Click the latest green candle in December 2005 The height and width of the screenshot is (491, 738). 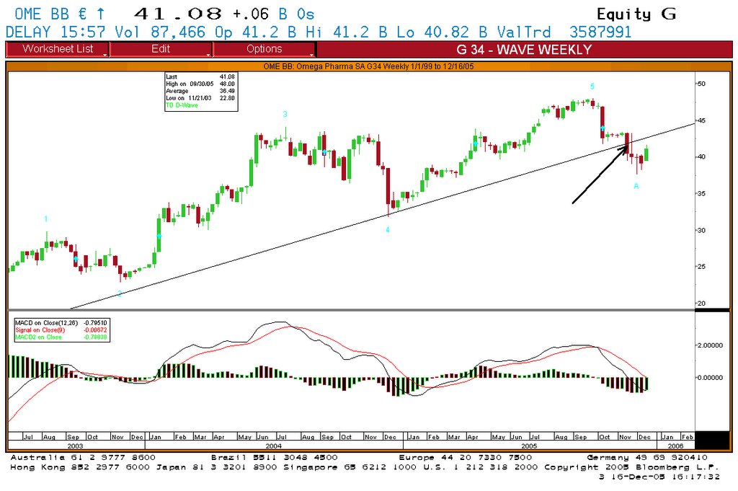(646, 154)
